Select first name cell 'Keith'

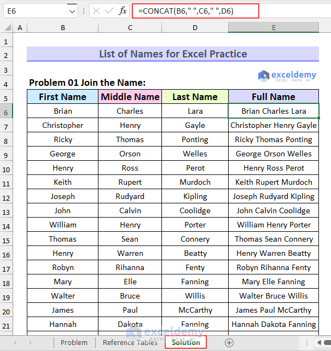[63, 182]
